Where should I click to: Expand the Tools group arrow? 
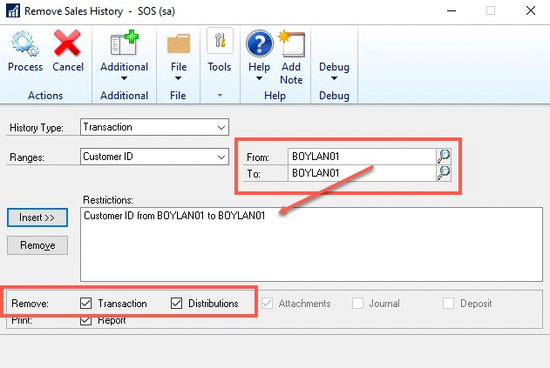pyautogui.click(x=220, y=95)
